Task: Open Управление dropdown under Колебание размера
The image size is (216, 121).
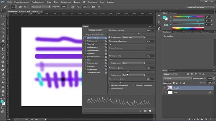Action: [134, 37]
